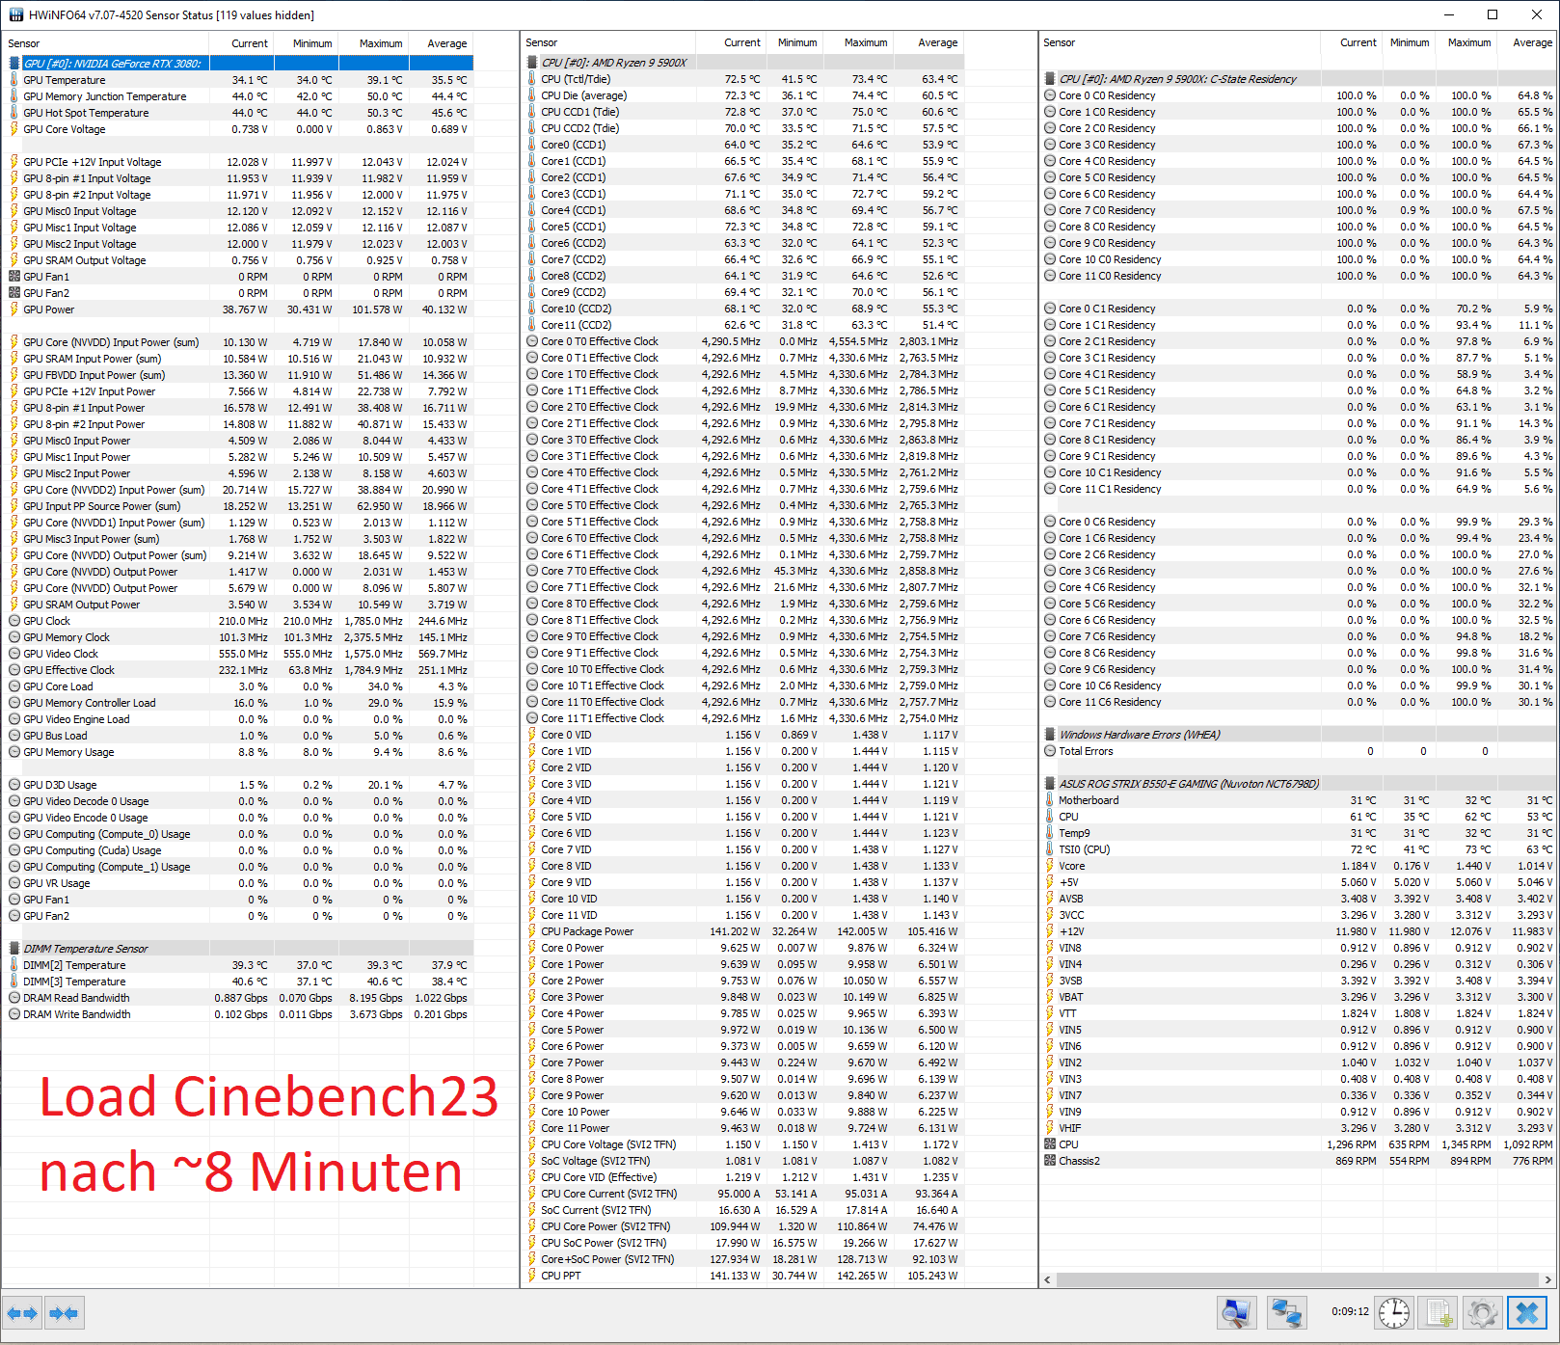Click Core 0 T0 Effective Clock icon
The height and width of the screenshot is (1345, 1560).
532,341
